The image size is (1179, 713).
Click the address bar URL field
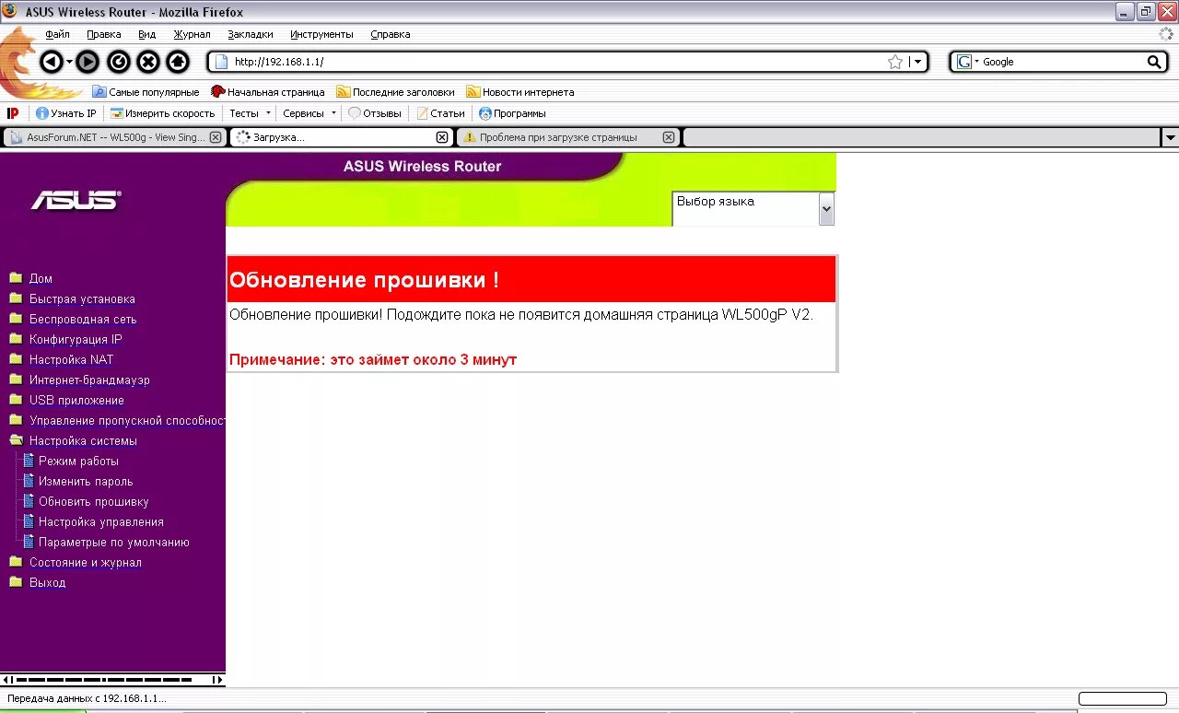pos(557,62)
